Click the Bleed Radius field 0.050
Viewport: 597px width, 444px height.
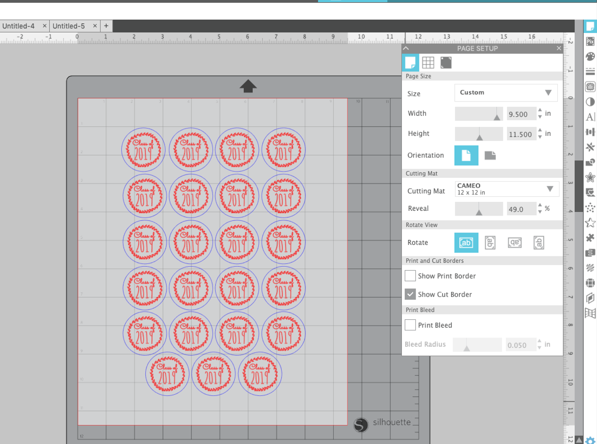coord(521,345)
